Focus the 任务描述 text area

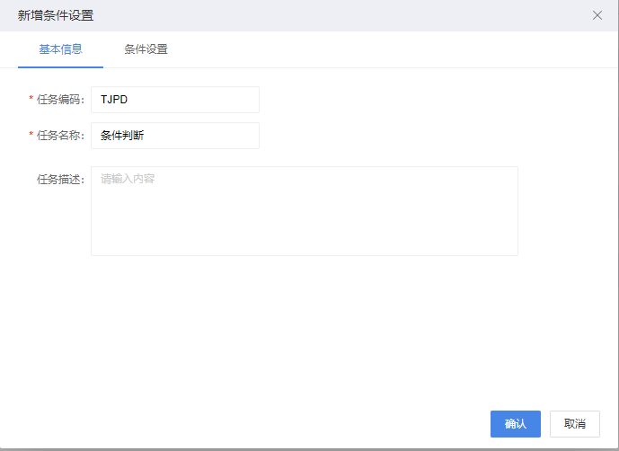[x=305, y=211]
